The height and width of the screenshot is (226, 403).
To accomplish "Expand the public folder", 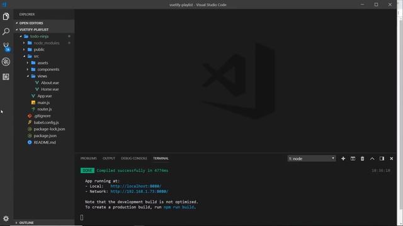I will point(24,50).
